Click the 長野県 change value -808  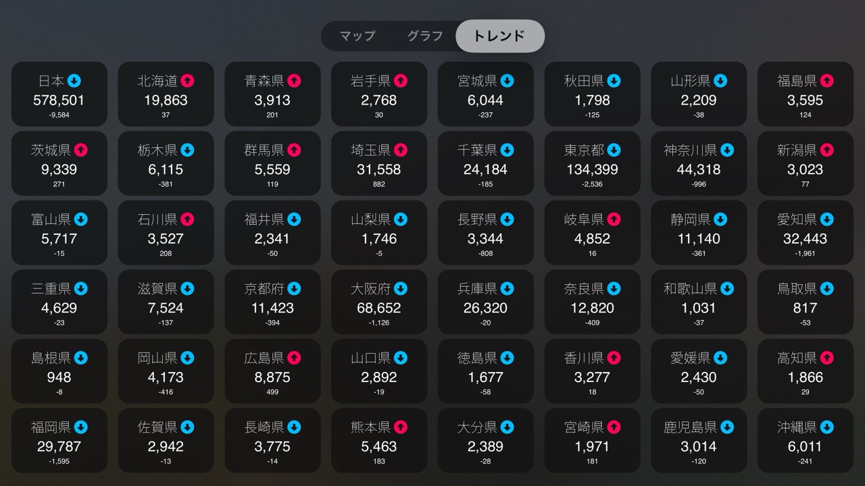click(485, 254)
